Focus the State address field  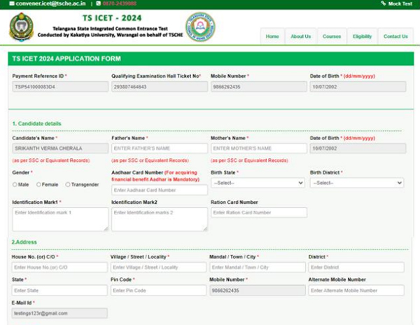[59, 291]
